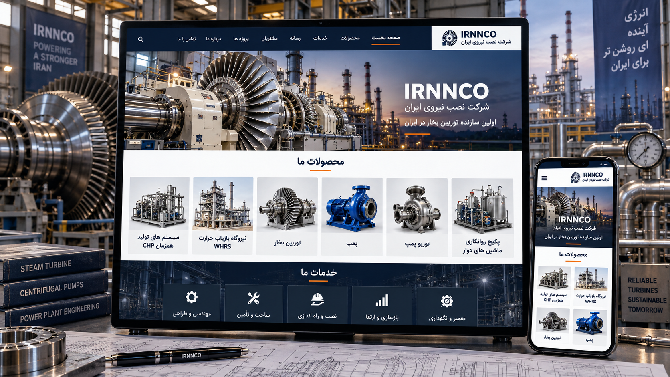Screen dimensions: 670x377
Task: Click the search magnifier icon in tablet navbar
Action: point(141,39)
